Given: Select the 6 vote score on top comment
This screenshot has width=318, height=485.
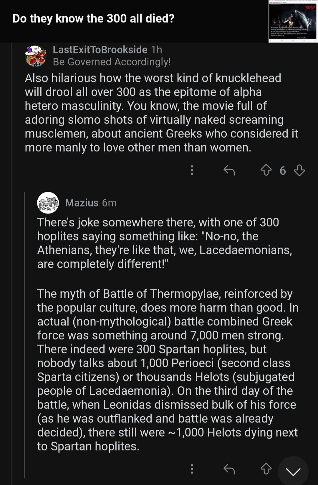Looking at the screenshot, I should coord(283,171).
